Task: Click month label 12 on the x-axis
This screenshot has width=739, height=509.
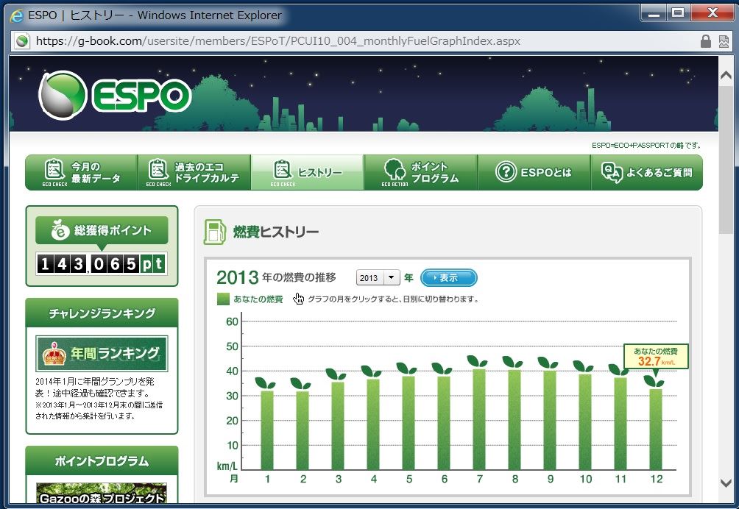Action: tap(656, 479)
